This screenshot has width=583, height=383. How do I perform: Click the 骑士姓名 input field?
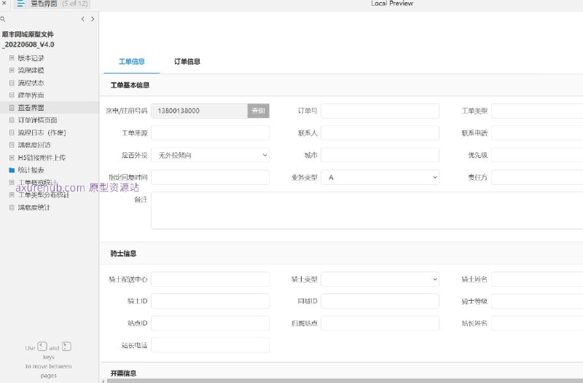click(x=537, y=280)
